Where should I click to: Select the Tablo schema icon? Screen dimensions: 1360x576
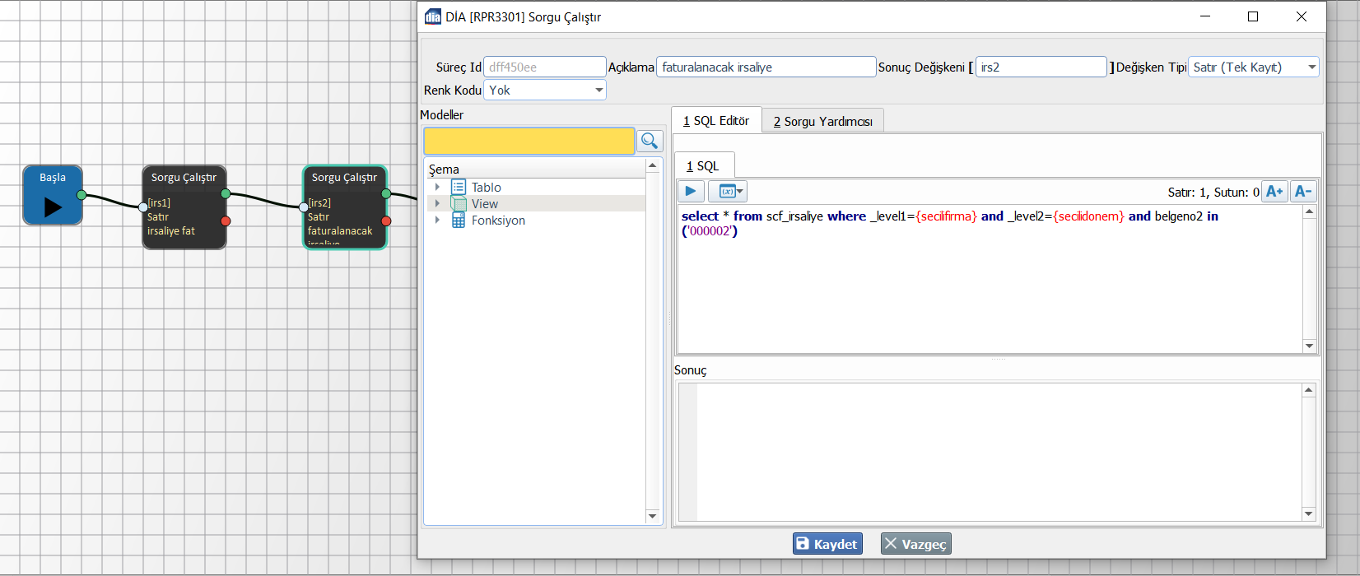pos(459,188)
